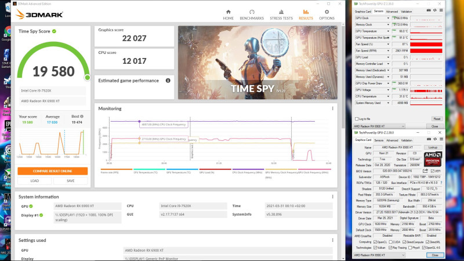Open the GPU selector in the Sensors window
This screenshot has width=464, height=261.
click(379, 126)
